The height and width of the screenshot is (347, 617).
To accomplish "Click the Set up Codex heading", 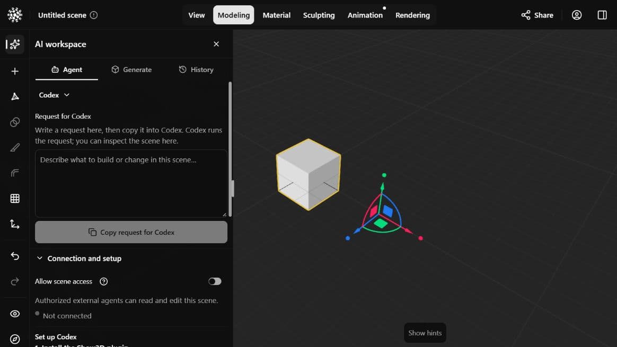I will pos(56,337).
